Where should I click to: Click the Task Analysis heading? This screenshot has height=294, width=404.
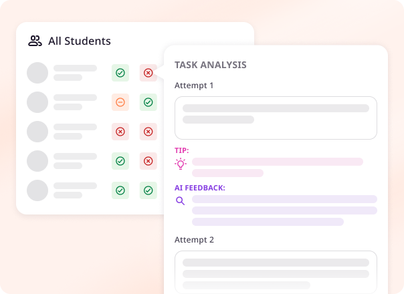coord(211,65)
